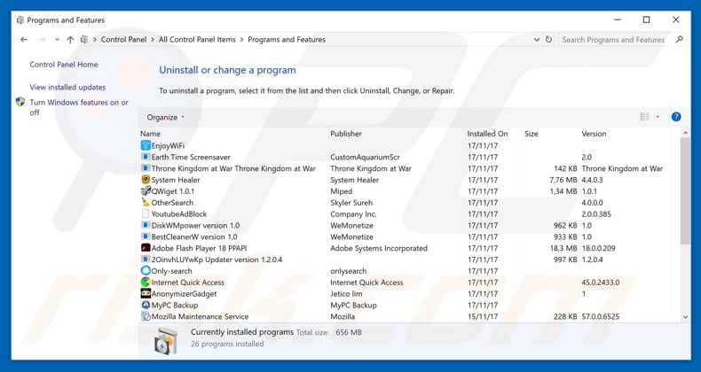Click the shield icon beside Turn Windows features

[20, 102]
